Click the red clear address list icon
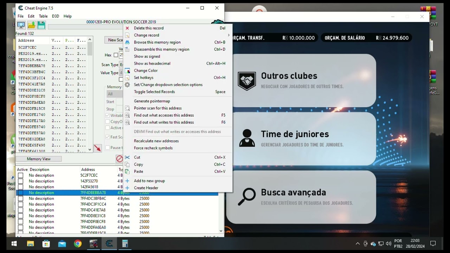 coord(120,159)
